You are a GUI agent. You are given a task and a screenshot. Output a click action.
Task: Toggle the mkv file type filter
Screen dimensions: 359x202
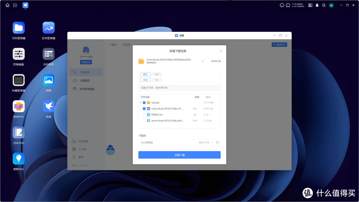coord(145,80)
